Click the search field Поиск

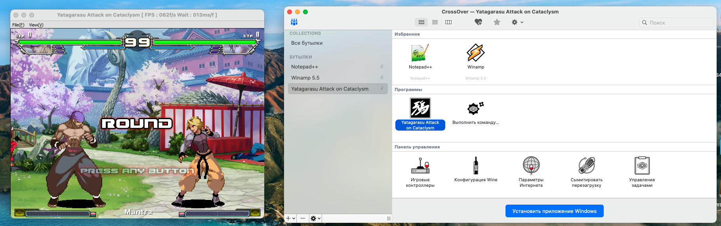677,23
